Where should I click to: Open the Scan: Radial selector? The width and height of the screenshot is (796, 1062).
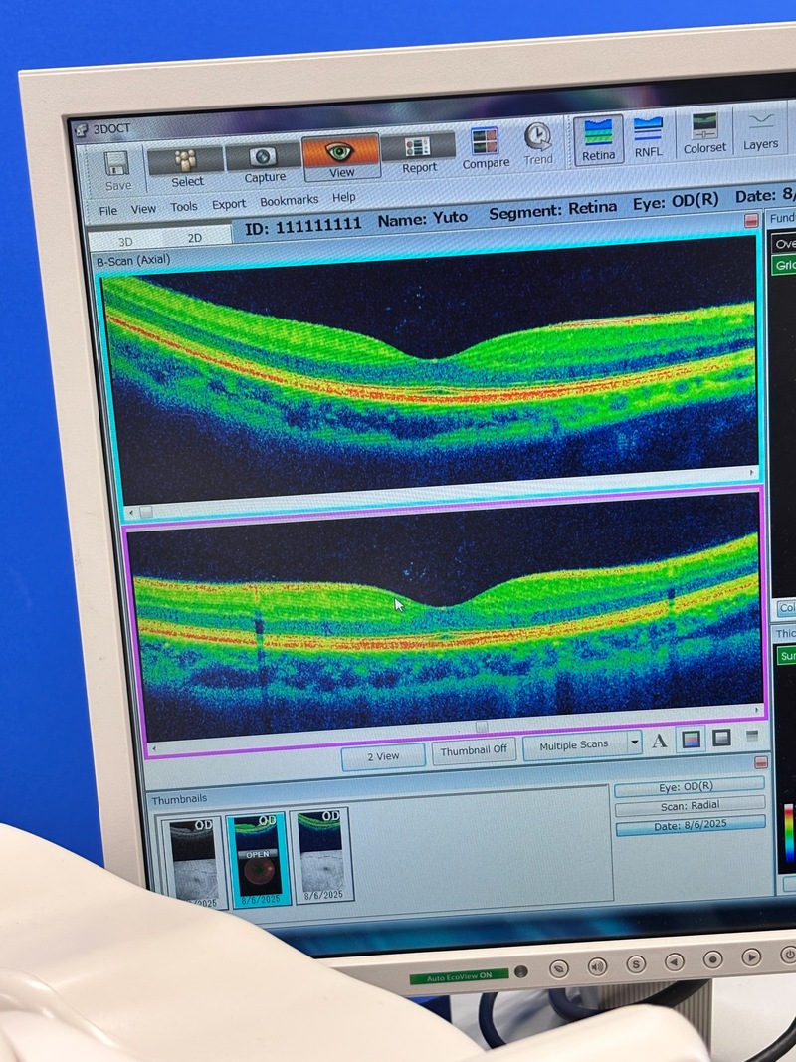tap(690, 805)
